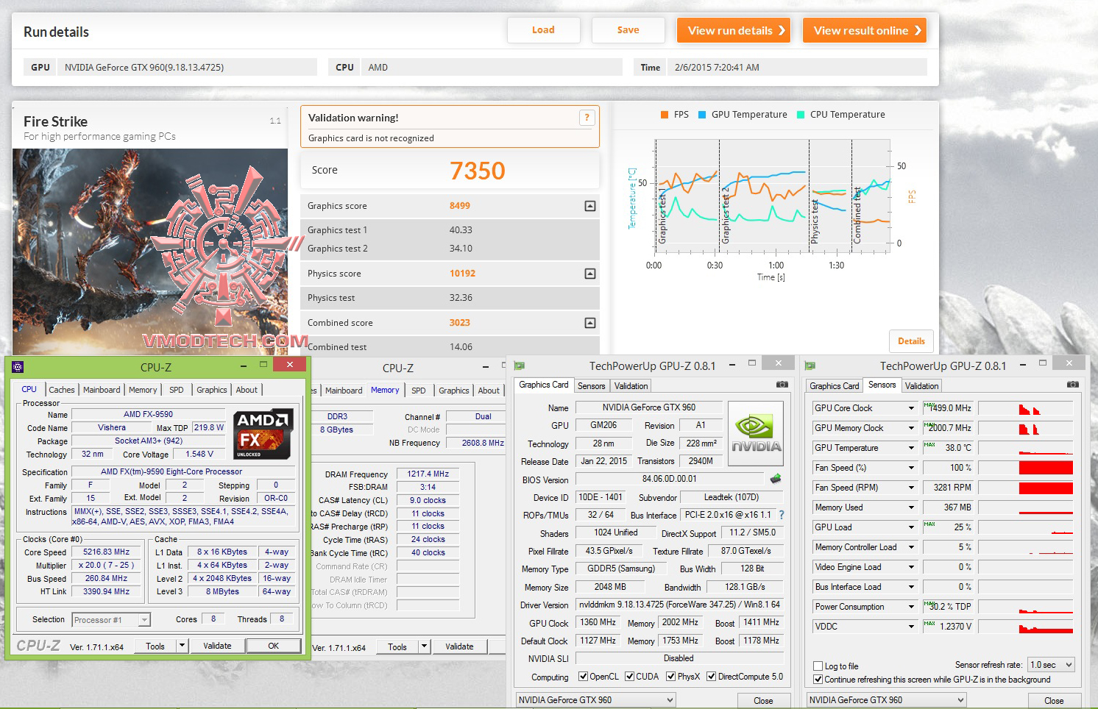The width and height of the screenshot is (1098, 709).
Task: Click the GPU Name field showing NVIDIA GeForce GTX 960
Action: [x=648, y=407]
